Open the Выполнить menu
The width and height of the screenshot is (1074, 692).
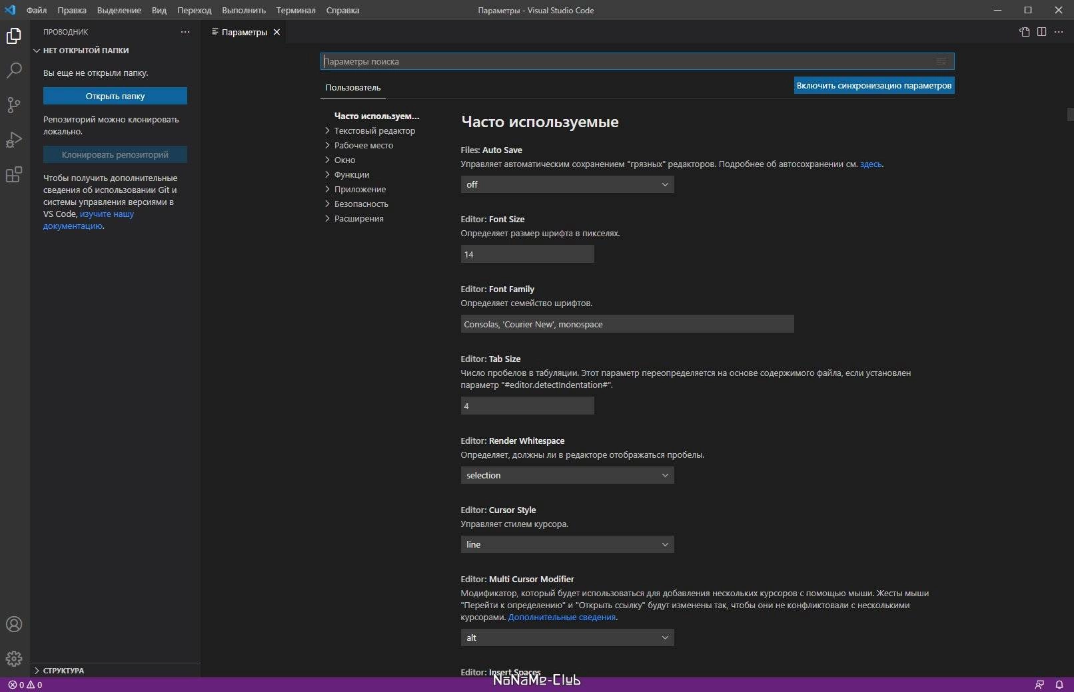[244, 10]
